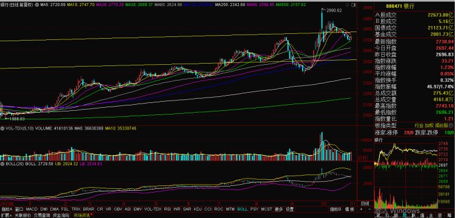Select the TRIX indicator tab
The height and width of the screenshot is (218, 455).
[x=76, y=209]
